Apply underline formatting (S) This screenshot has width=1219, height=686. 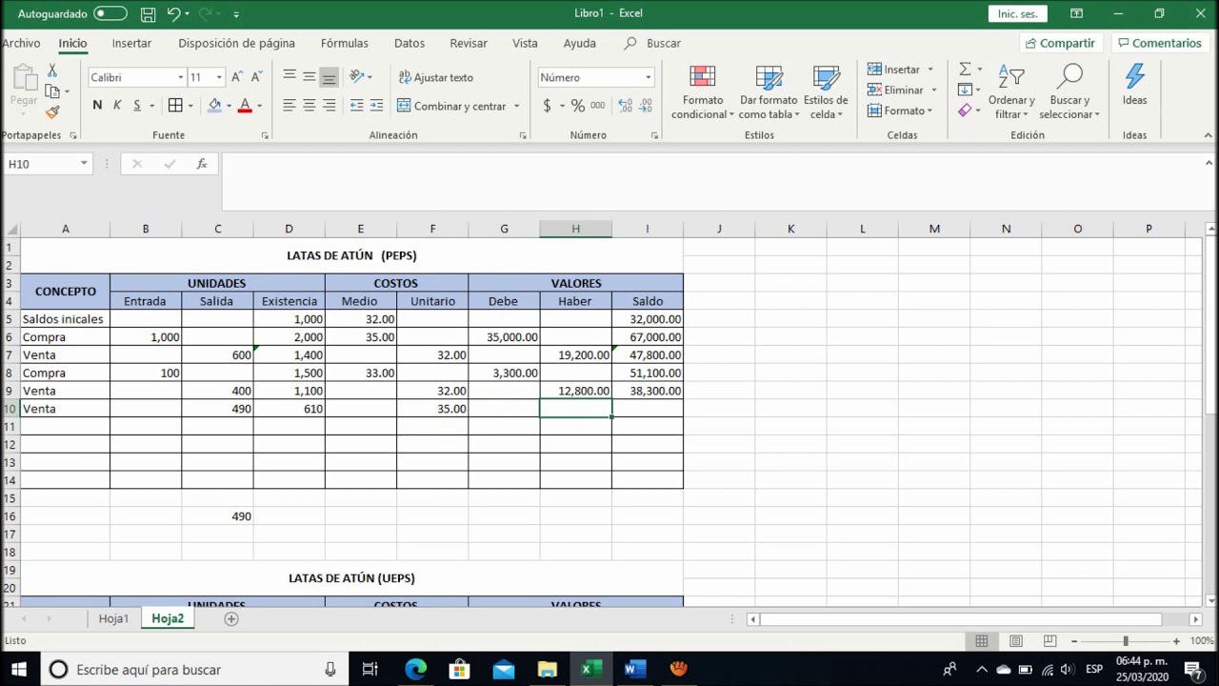pyautogui.click(x=137, y=106)
